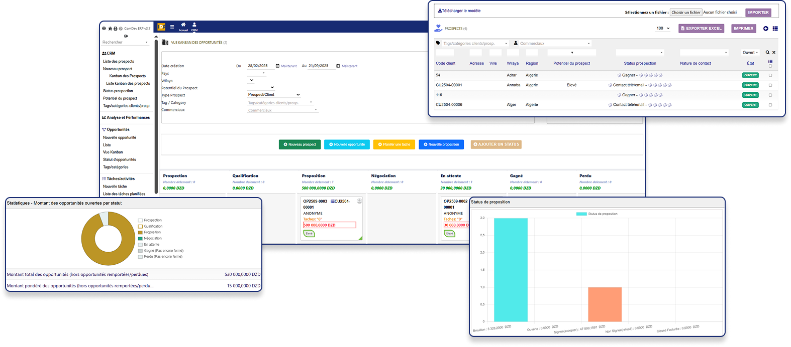Clear filters with the X icon
The width and height of the screenshot is (791, 347).
click(x=774, y=52)
